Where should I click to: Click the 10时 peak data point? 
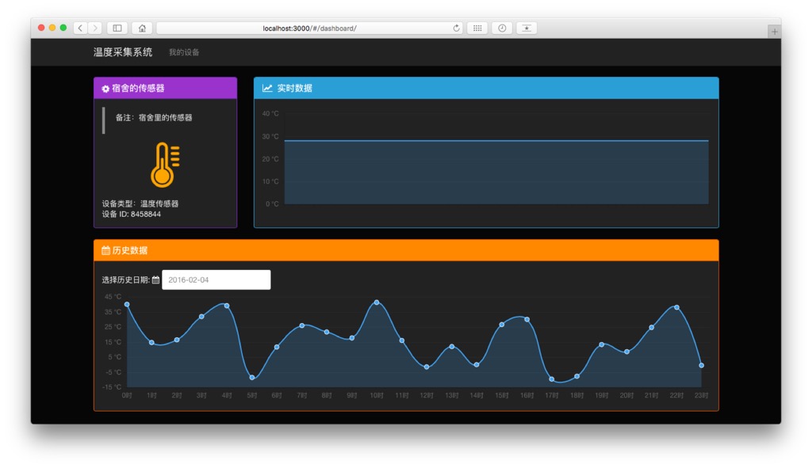(x=377, y=302)
